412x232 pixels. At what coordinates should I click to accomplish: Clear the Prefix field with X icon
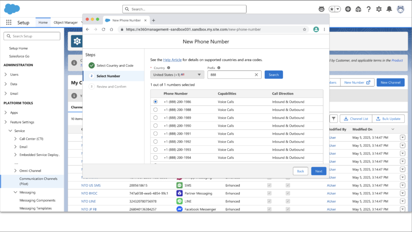click(x=256, y=75)
